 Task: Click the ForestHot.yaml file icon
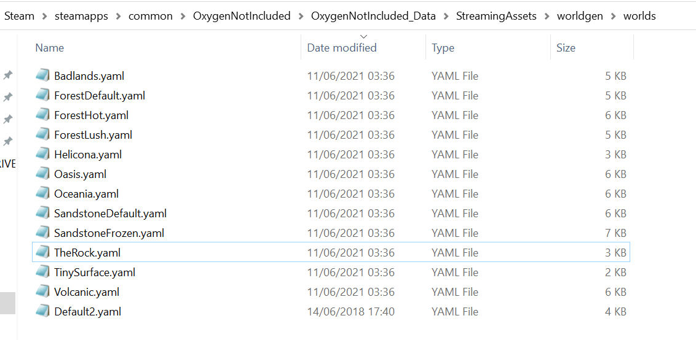[42, 115]
